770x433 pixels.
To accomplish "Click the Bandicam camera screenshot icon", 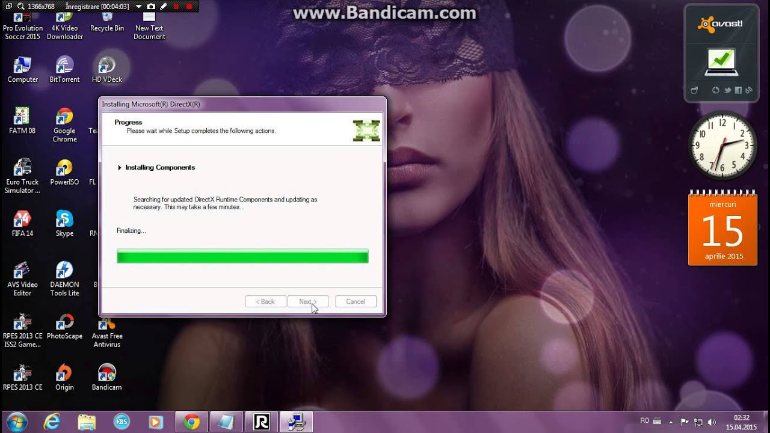I will click(x=151, y=7).
